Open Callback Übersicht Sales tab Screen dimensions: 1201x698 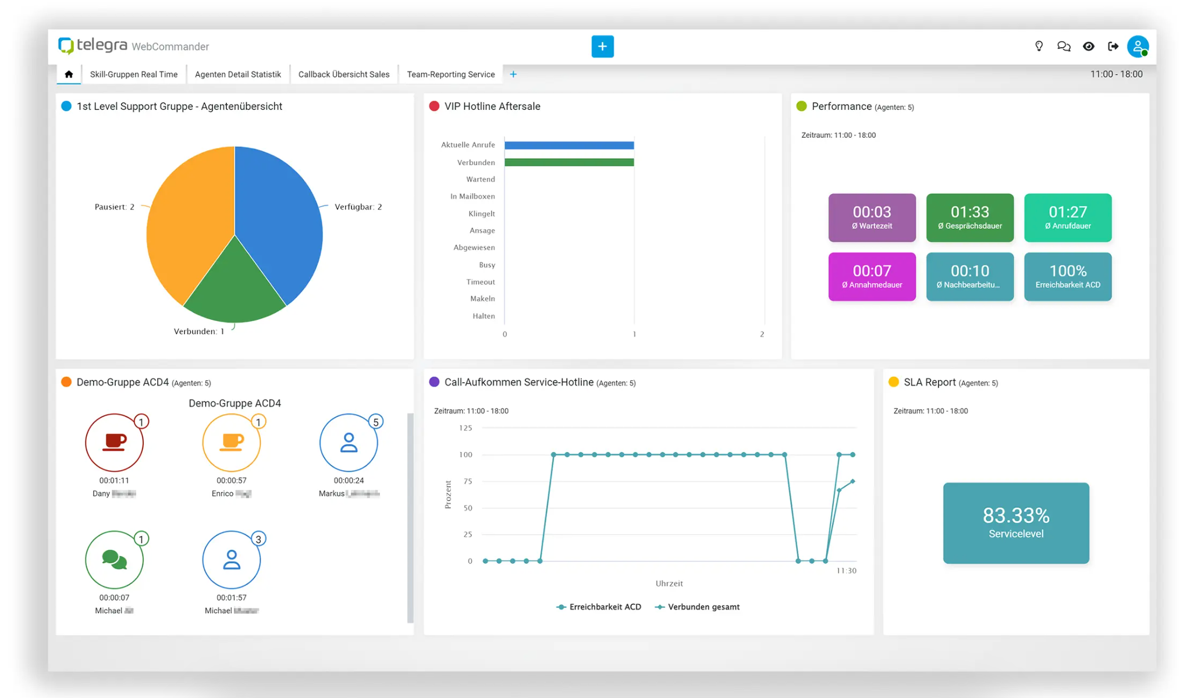pyautogui.click(x=344, y=74)
